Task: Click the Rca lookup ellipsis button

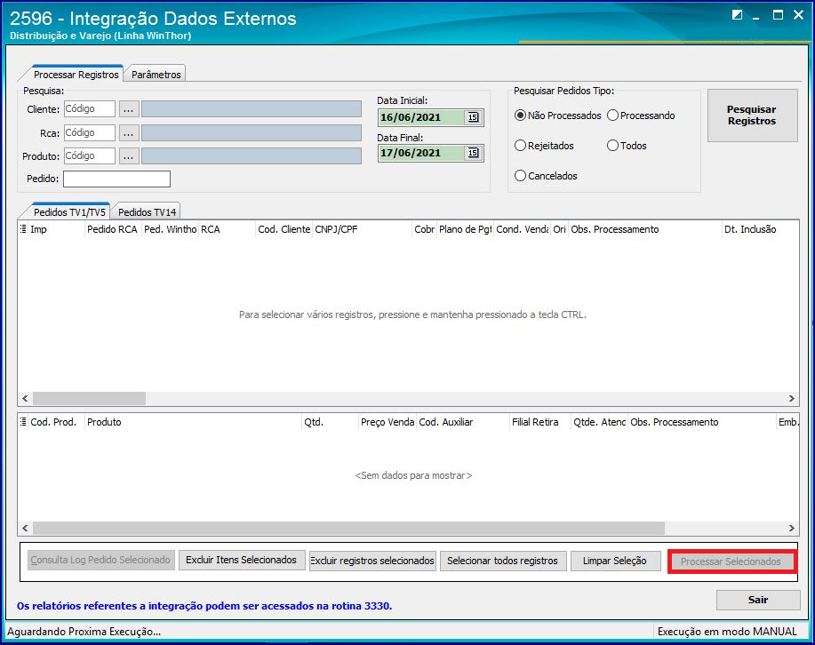Action: (x=129, y=133)
